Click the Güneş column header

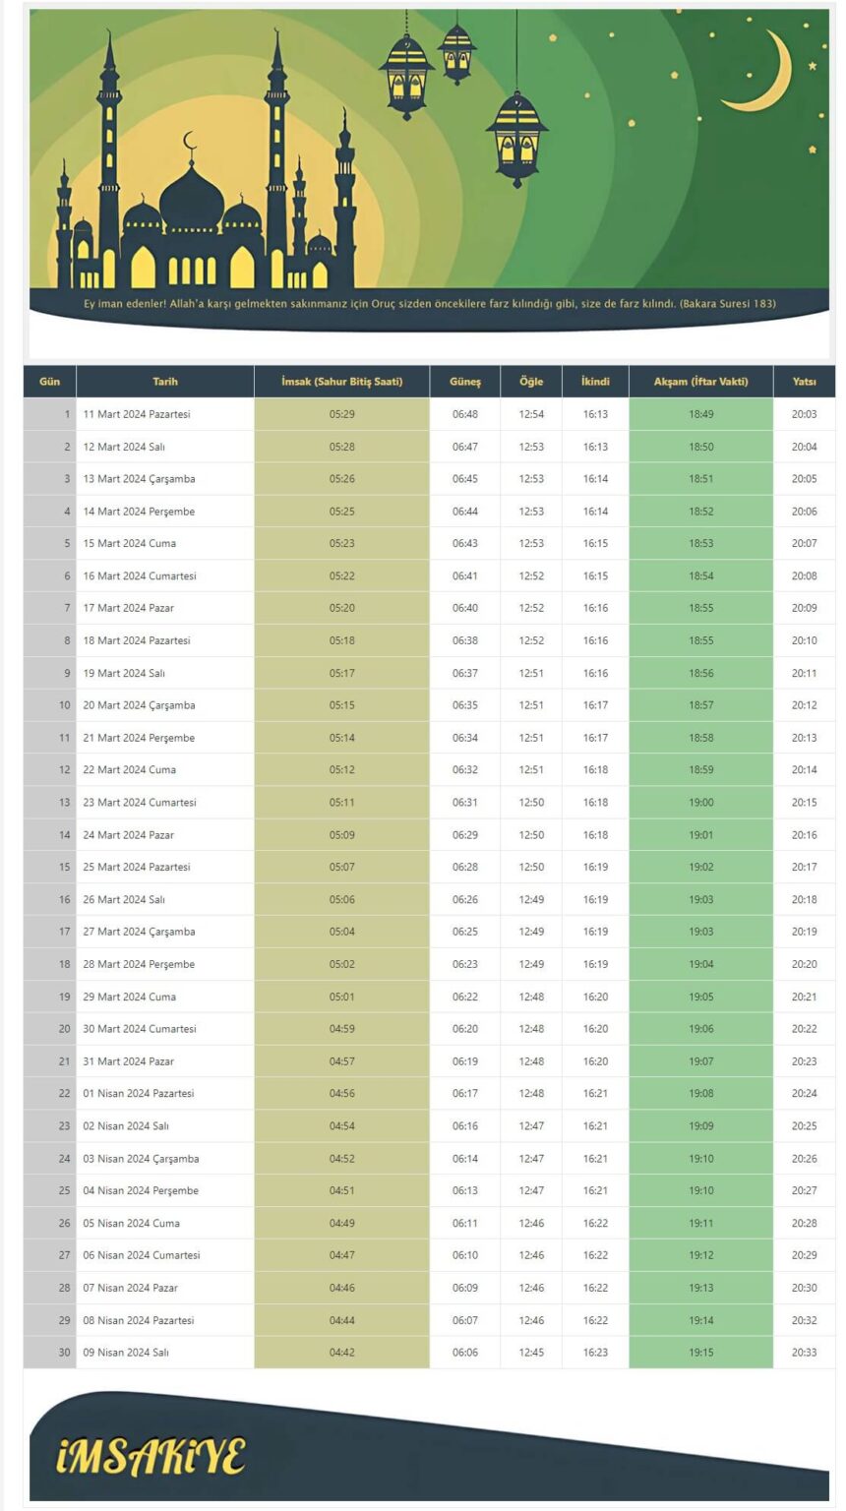click(x=465, y=382)
